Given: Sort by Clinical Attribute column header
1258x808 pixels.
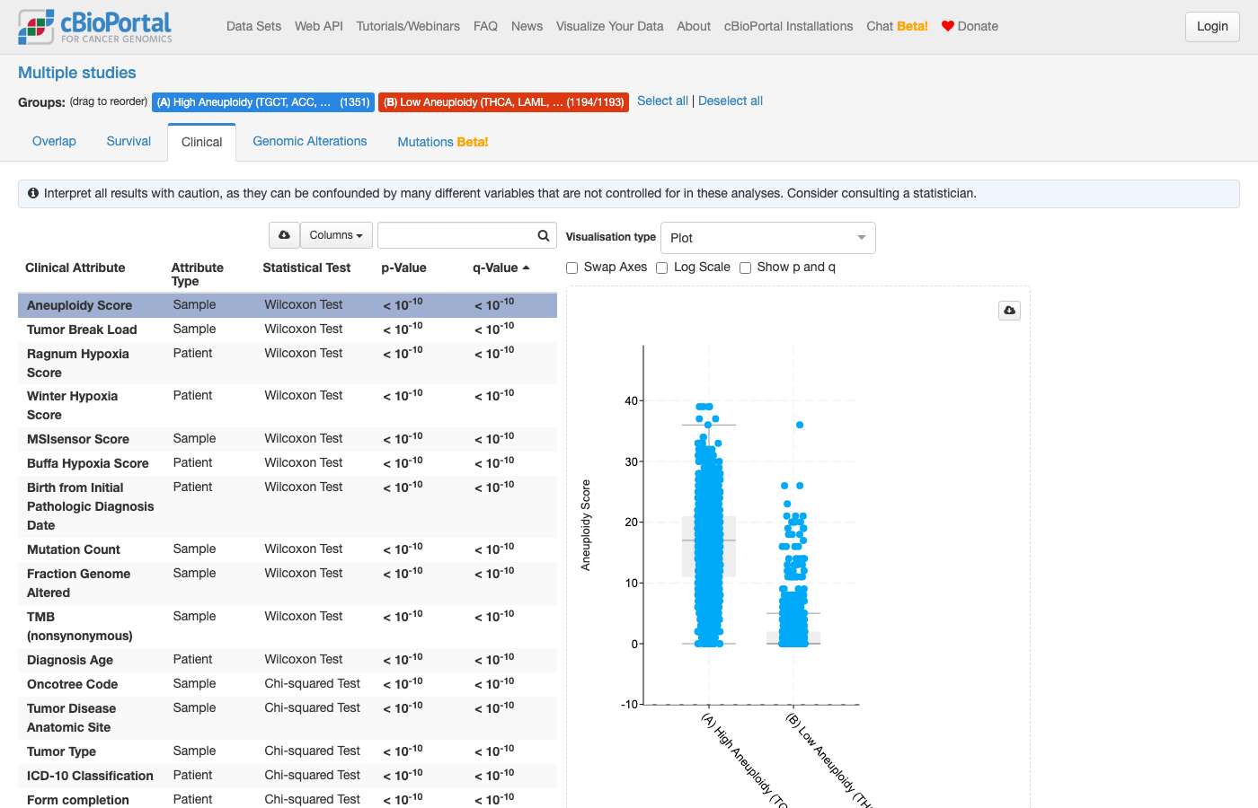Looking at the screenshot, I should (x=75, y=268).
